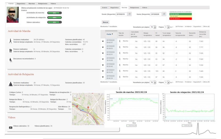Click the Actividades de marcha progress bar
221x139 pixels.
pyautogui.click(x=54, y=13)
